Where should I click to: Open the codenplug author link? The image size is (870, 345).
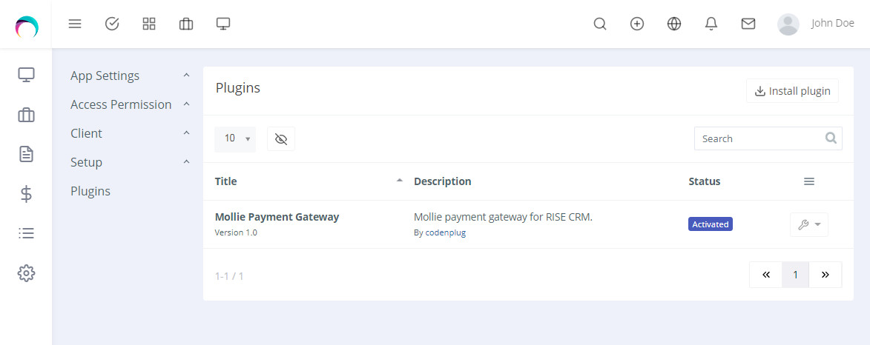coord(446,232)
